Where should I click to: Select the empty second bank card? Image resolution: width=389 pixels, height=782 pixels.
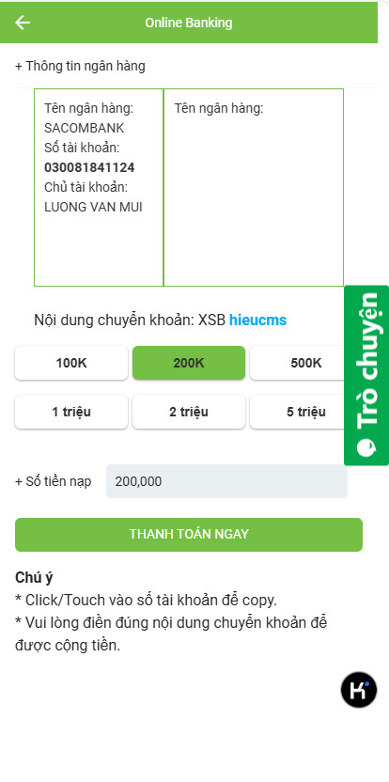(x=254, y=188)
